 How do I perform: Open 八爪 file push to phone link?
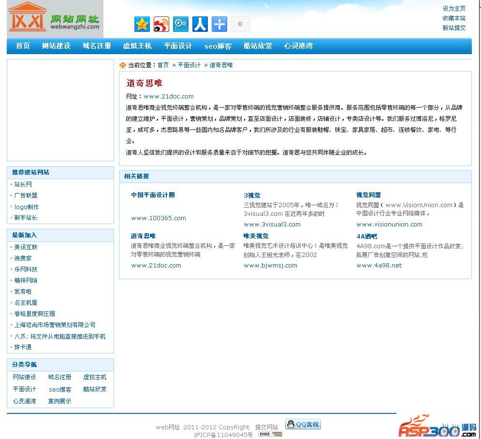[60, 336]
